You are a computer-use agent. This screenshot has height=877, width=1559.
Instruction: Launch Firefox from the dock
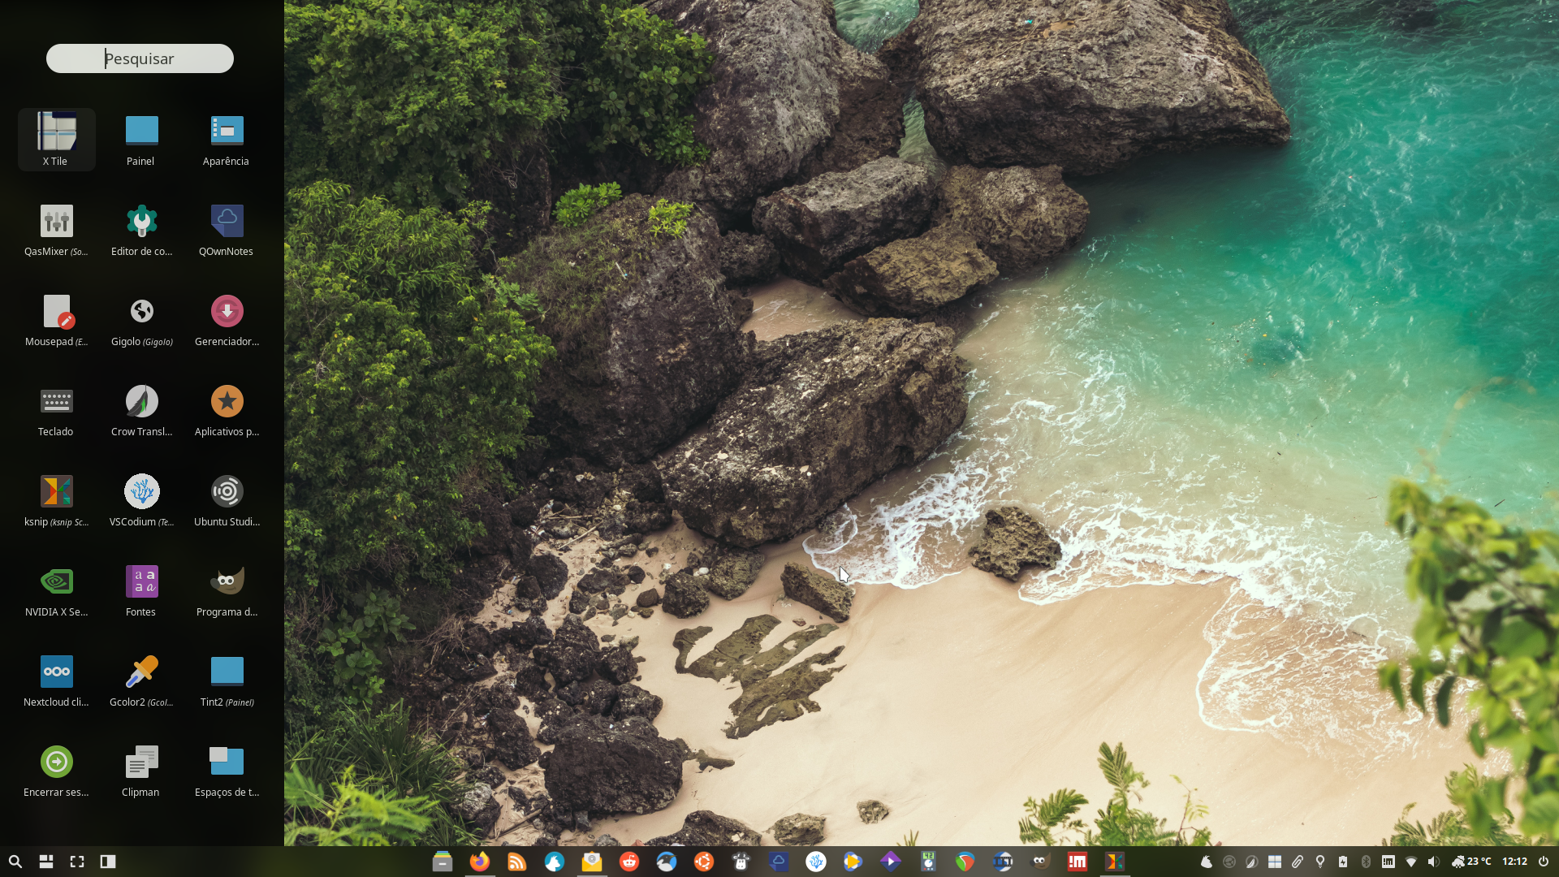coord(480,862)
